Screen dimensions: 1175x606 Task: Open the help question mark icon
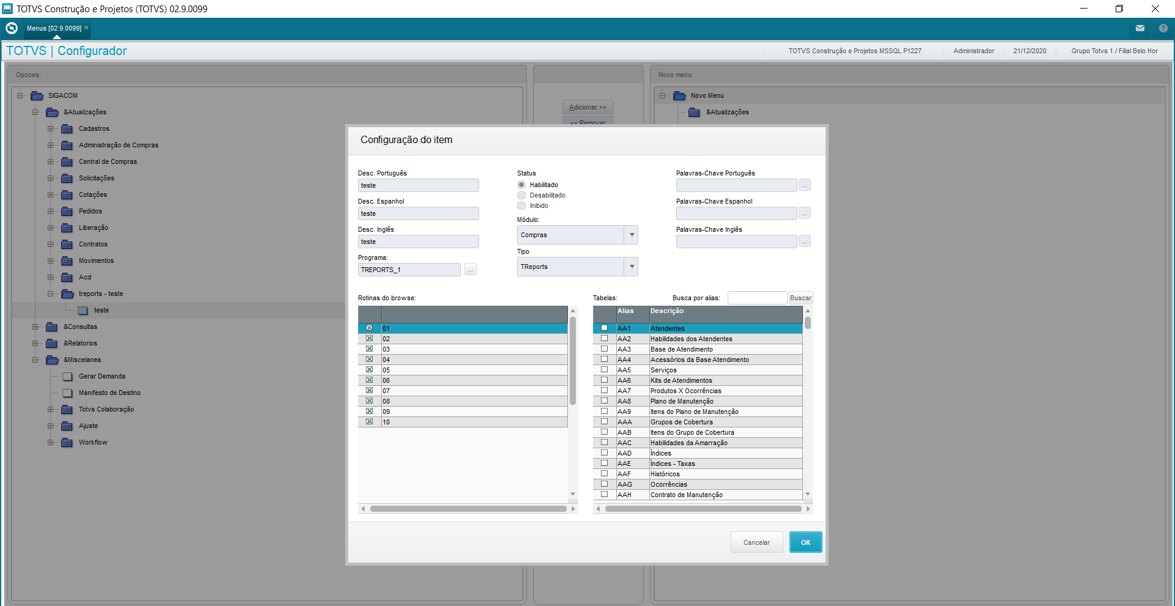pos(1163,28)
